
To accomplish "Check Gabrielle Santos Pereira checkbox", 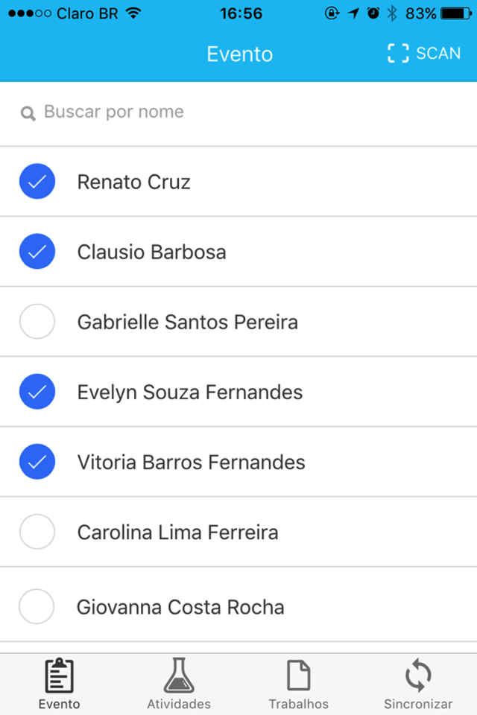I will (x=37, y=322).
